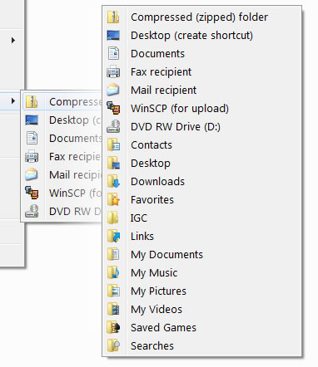The width and height of the screenshot is (318, 367).
Task: Click the My Music folder icon
Action: 113,272
